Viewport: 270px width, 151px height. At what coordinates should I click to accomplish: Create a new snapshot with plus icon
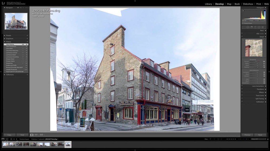click(x=27, y=39)
